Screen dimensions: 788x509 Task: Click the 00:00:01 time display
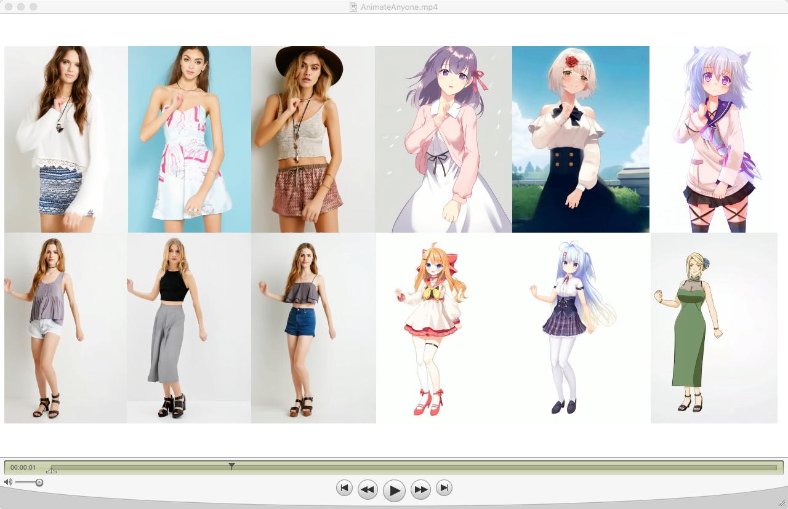click(23, 468)
